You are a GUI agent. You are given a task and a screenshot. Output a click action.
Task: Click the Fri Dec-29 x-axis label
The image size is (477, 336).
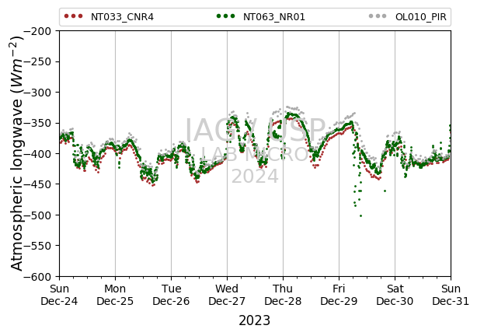339,295
